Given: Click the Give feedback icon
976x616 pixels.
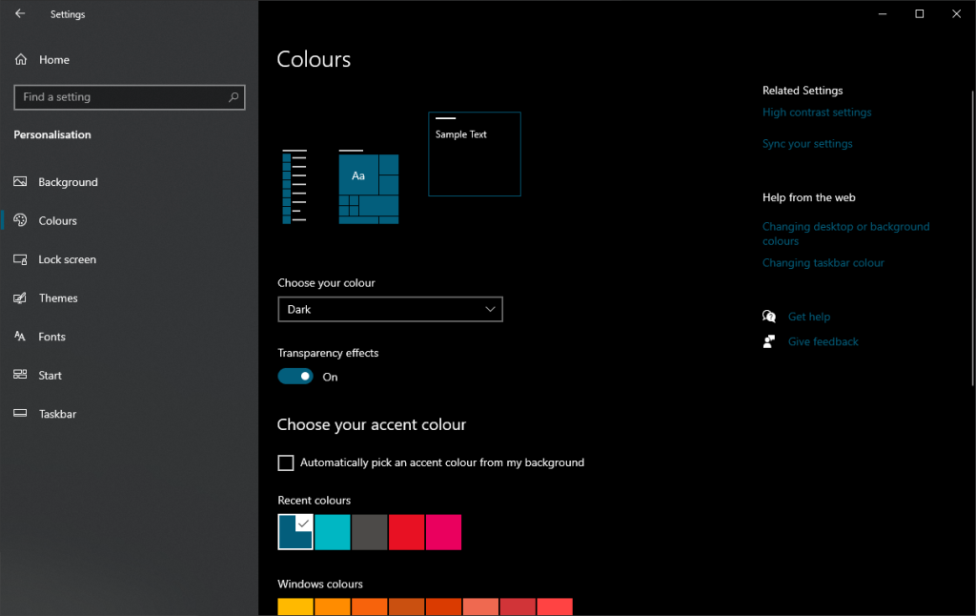Looking at the screenshot, I should pyautogui.click(x=769, y=340).
